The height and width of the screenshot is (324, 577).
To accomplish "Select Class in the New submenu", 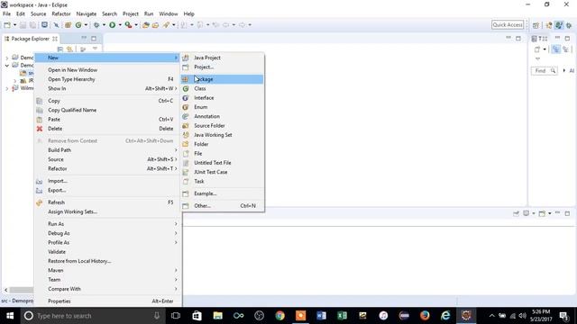I will point(223,88).
